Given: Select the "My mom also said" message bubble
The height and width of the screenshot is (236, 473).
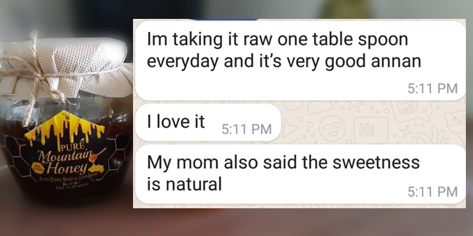Looking at the screenshot, I should pyautogui.click(x=300, y=174).
